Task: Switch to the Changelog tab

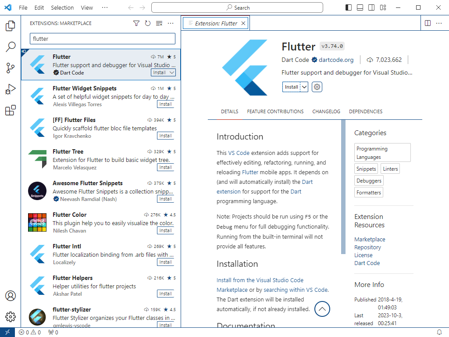Action: [x=326, y=111]
